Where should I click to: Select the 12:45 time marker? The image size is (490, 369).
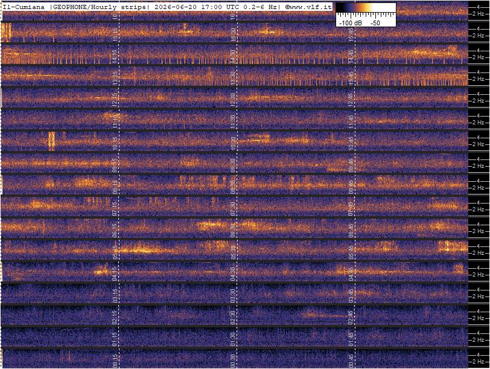click(351, 100)
